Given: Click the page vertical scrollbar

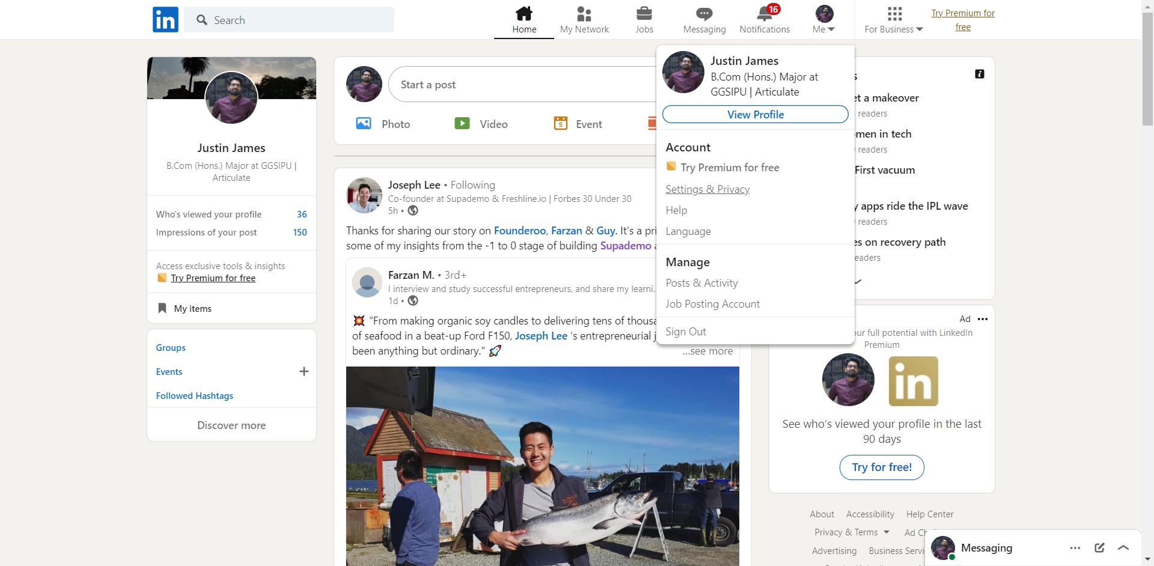Looking at the screenshot, I should 1147,68.
